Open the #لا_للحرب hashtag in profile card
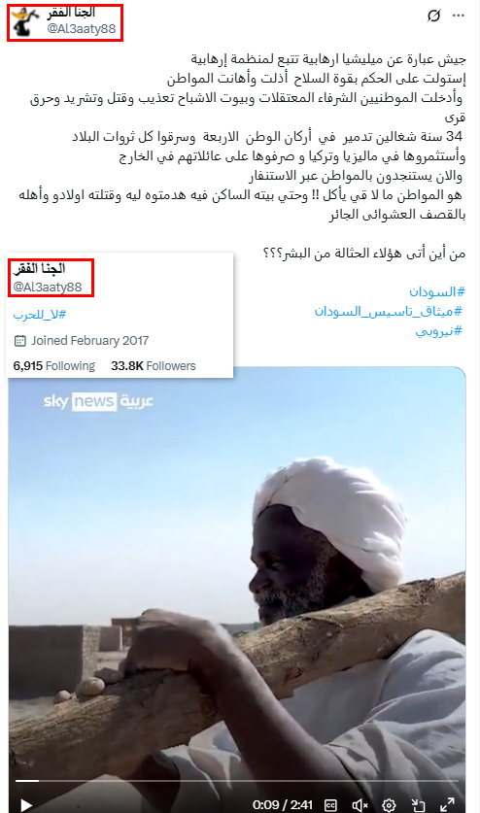This screenshot has width=480, height=813. pos(40,315)
